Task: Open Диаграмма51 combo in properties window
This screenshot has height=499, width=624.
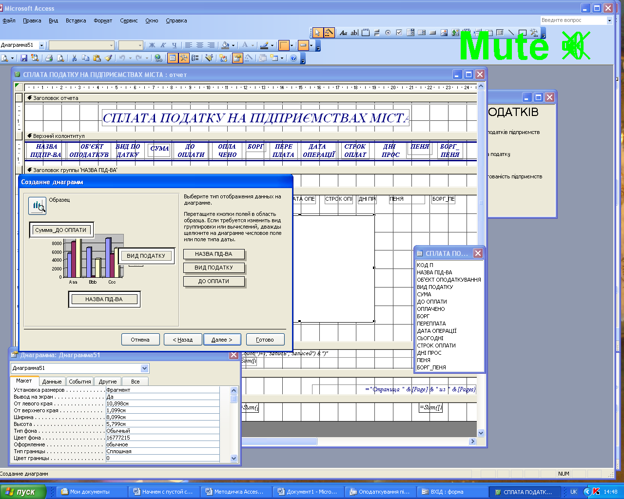Action: coord(145,368)
